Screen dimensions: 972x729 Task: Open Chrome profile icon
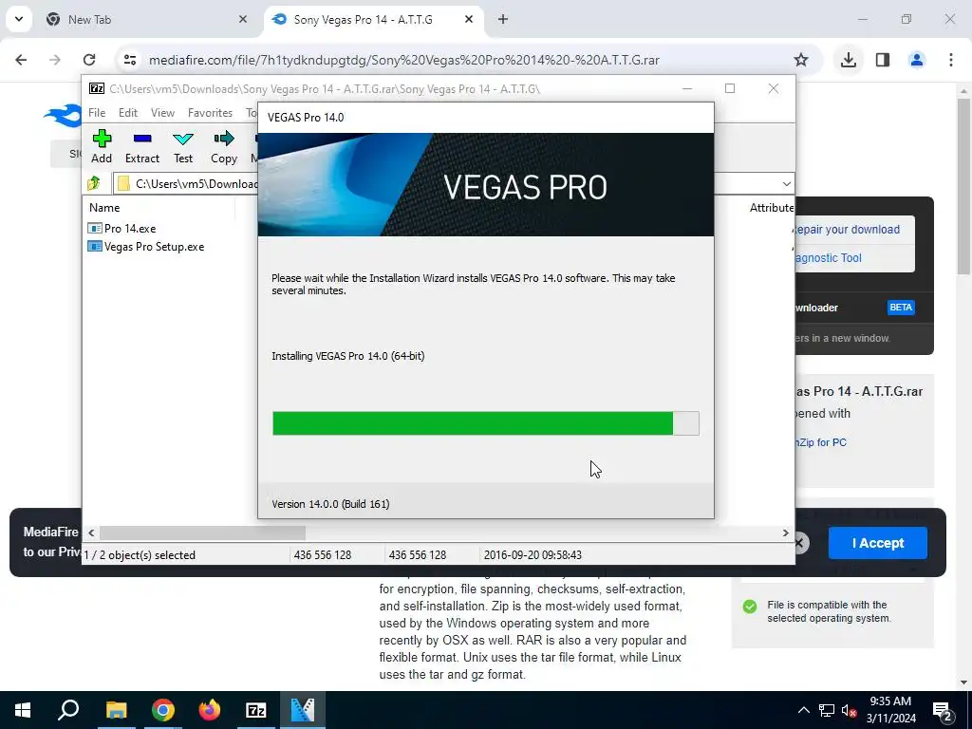pyautogui.click(x=917, y=60)
